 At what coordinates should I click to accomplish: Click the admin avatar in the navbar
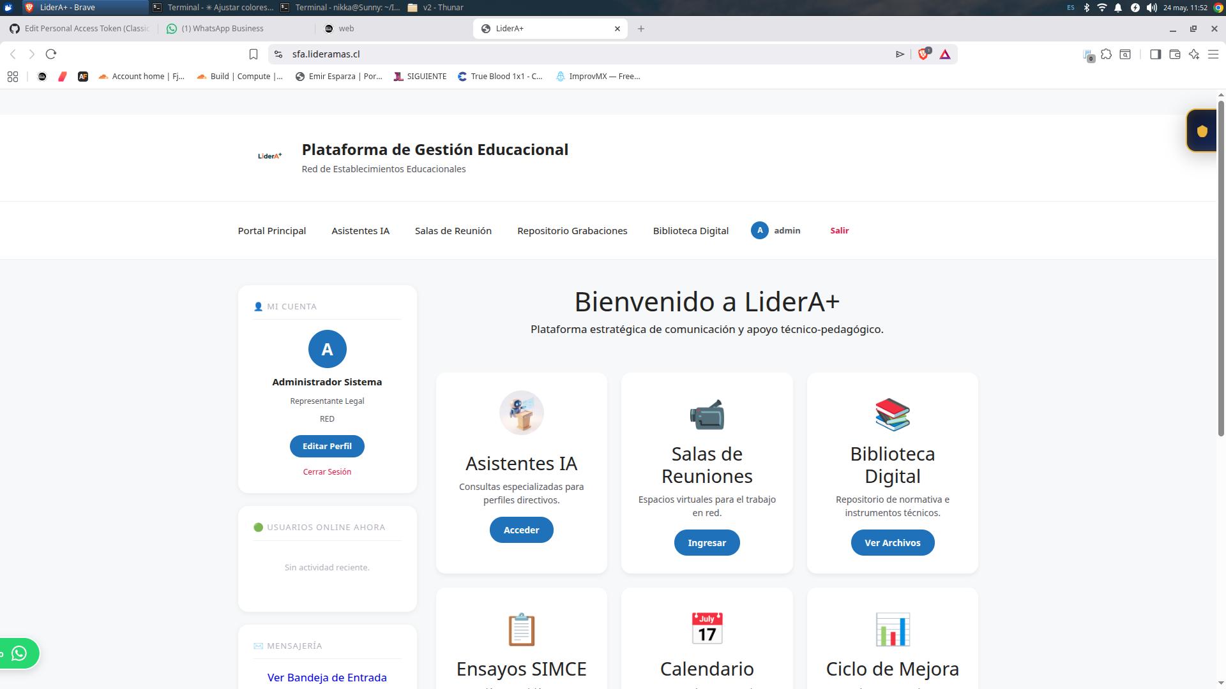[x=759, y=230]
